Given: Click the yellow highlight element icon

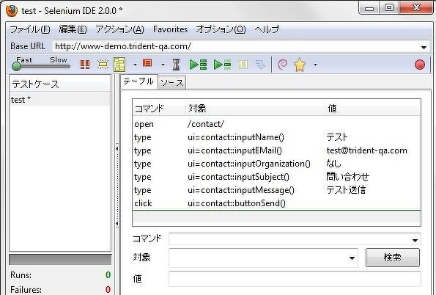Looking at the screenshot, I should pyautogui.click(x=103, y=65).
